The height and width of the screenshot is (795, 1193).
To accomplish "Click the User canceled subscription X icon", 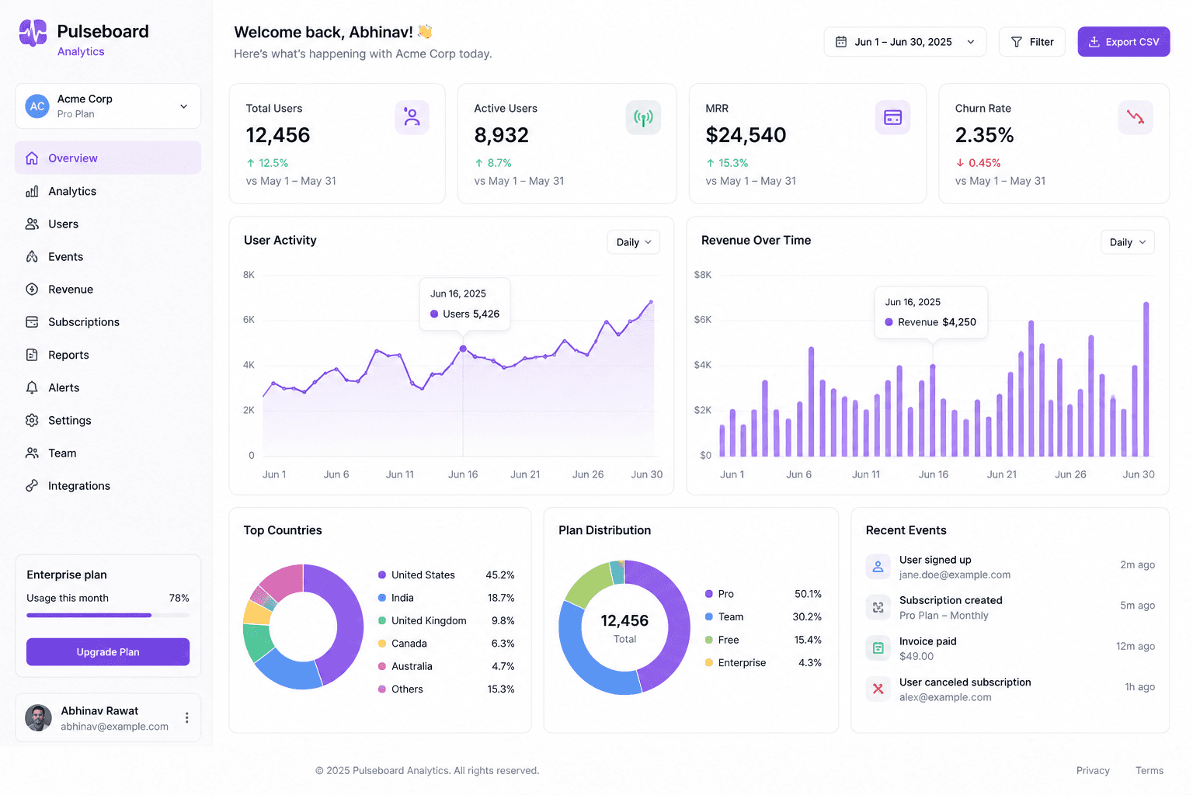I will (x=878, y=689).
